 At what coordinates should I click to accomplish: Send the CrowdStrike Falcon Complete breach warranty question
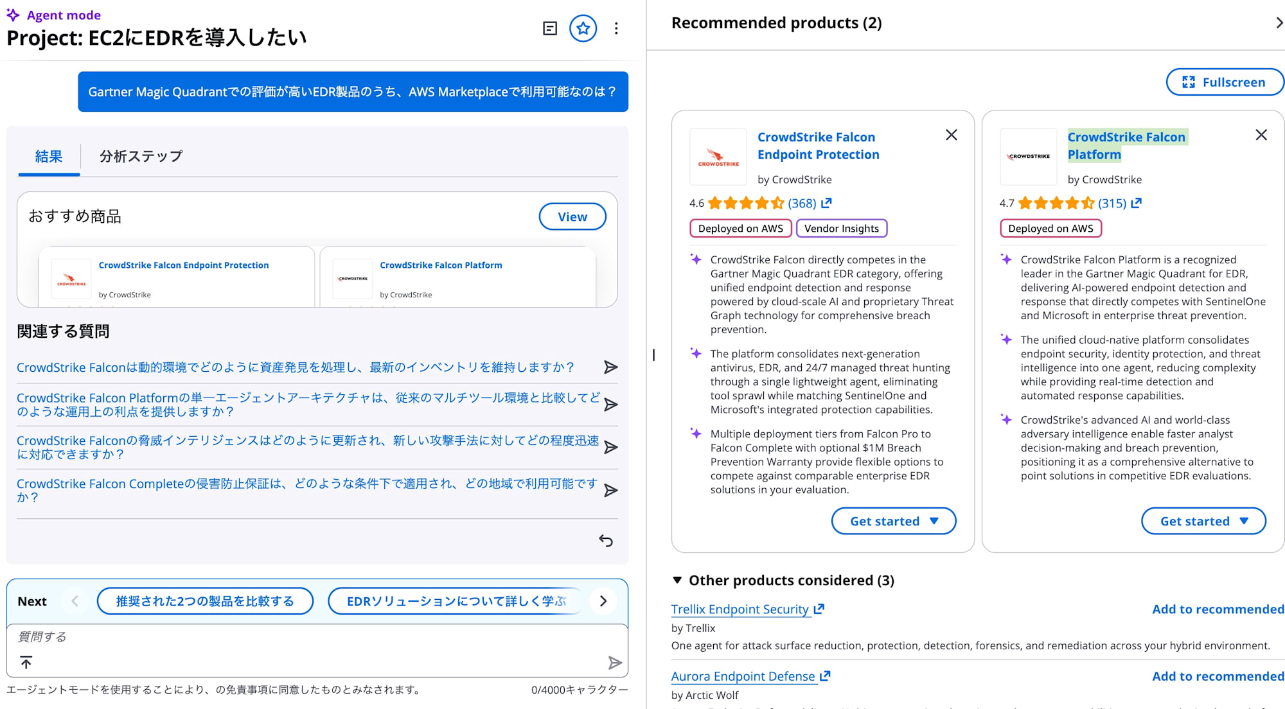610,491
